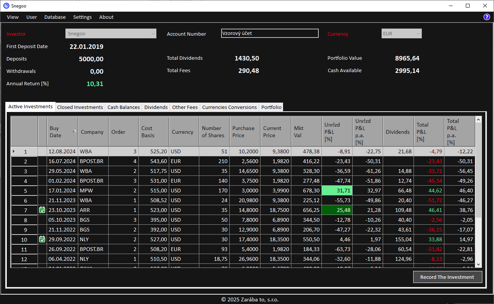Sort by the Number of Shares column header
494x304 pixels.
coord(214,132)
